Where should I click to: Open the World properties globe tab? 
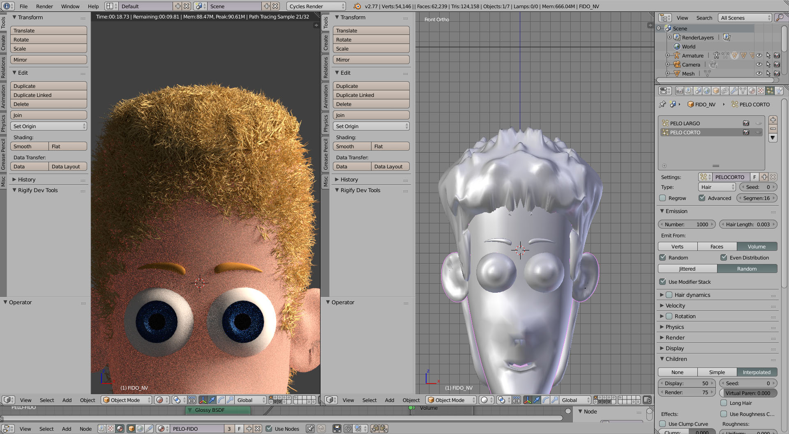706,91
